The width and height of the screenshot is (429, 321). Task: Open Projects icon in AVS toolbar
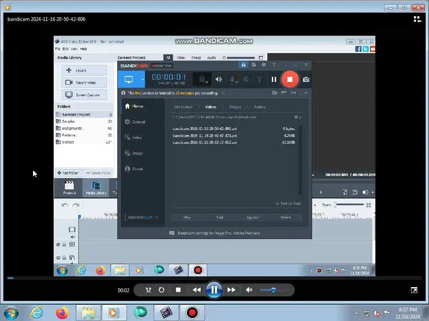[70, 188]
